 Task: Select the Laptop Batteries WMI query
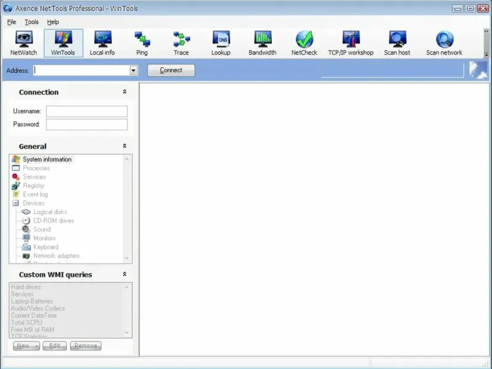coord(32,301)
